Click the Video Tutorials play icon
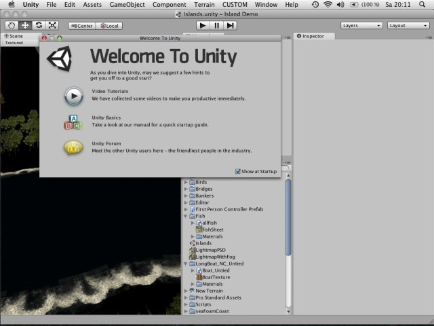The height and width of the screenshot is (326, 434). [74, 96]
